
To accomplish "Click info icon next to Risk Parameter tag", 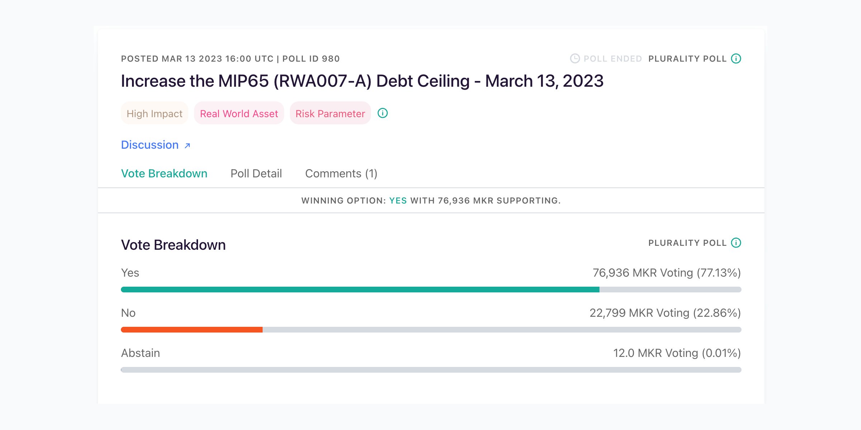I will point(382,113).
